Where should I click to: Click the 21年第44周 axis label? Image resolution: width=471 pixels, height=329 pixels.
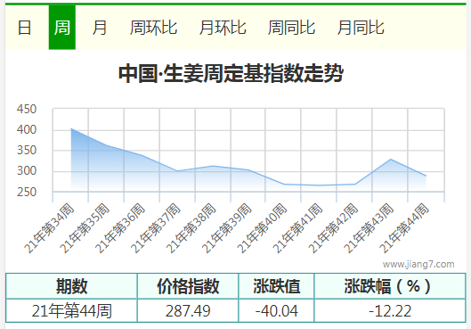[x=404, y=228]
